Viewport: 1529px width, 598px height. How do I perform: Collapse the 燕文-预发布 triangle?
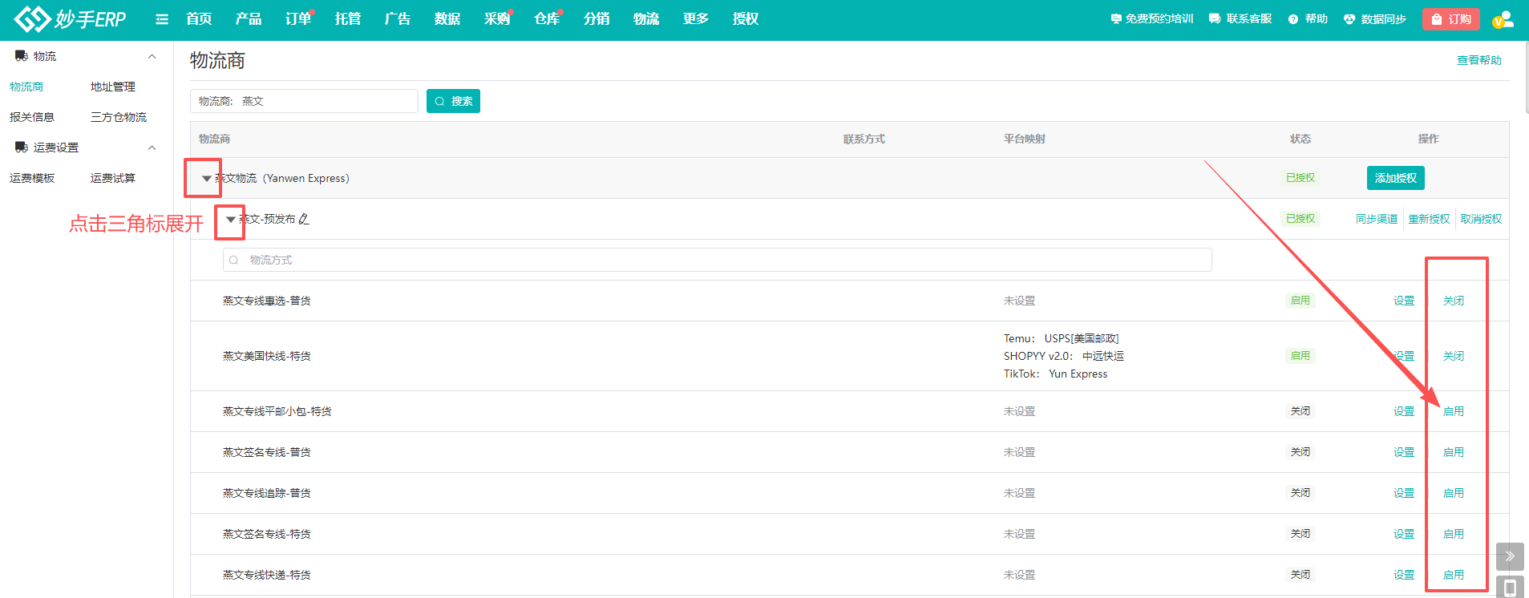click(x=231, y=219)
